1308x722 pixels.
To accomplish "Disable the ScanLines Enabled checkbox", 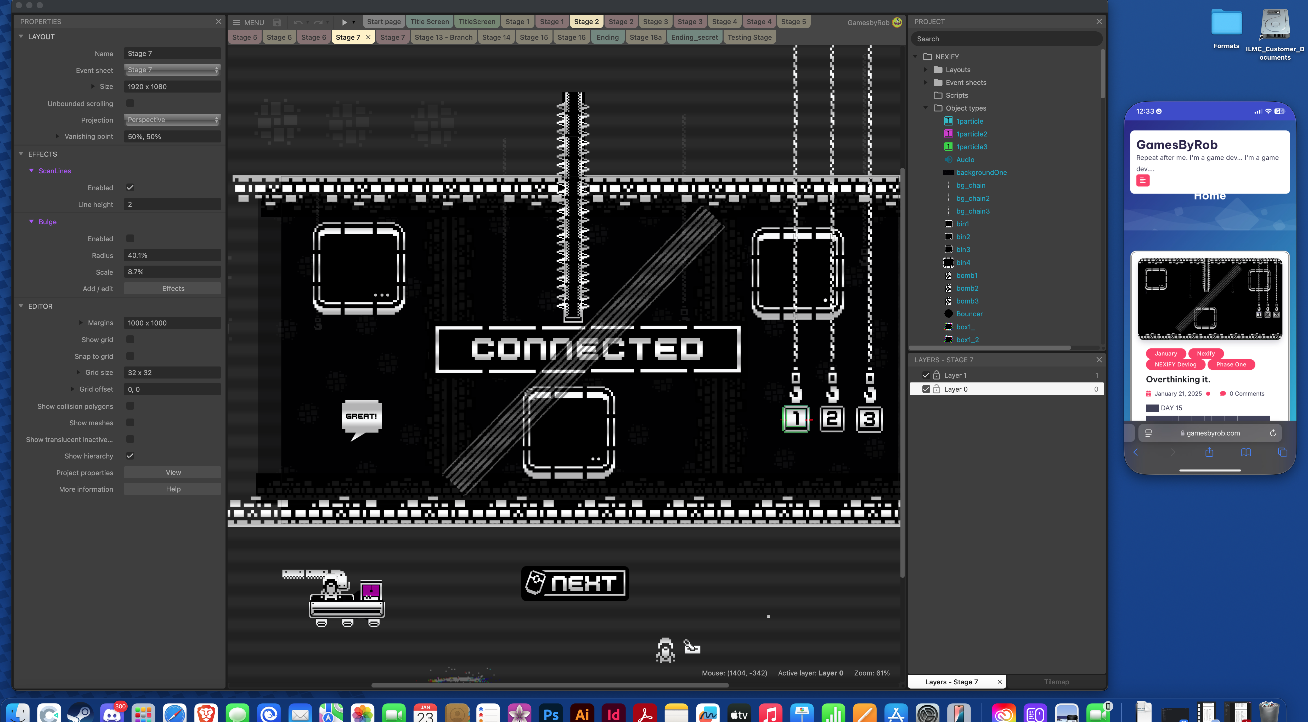I will coord(130,188).
